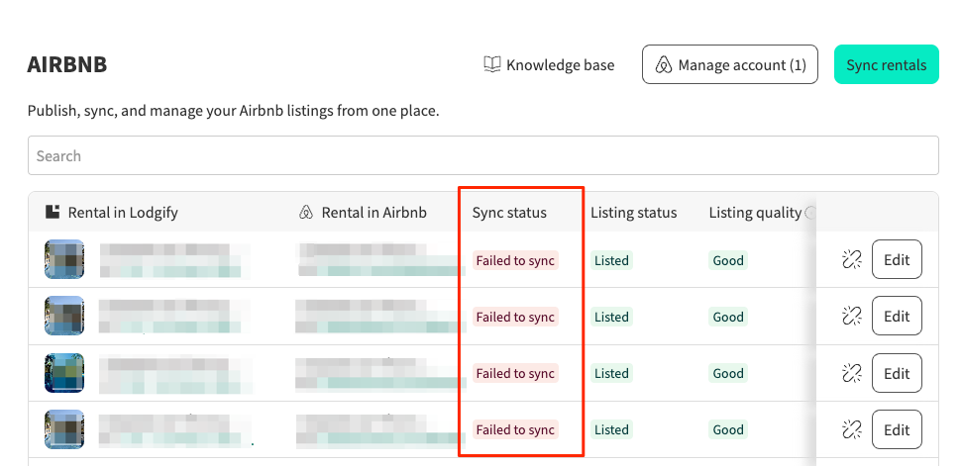Click the Manage account (1) button
The width and height of the screenshot is (962, 466).
click(x=730, y=65)
